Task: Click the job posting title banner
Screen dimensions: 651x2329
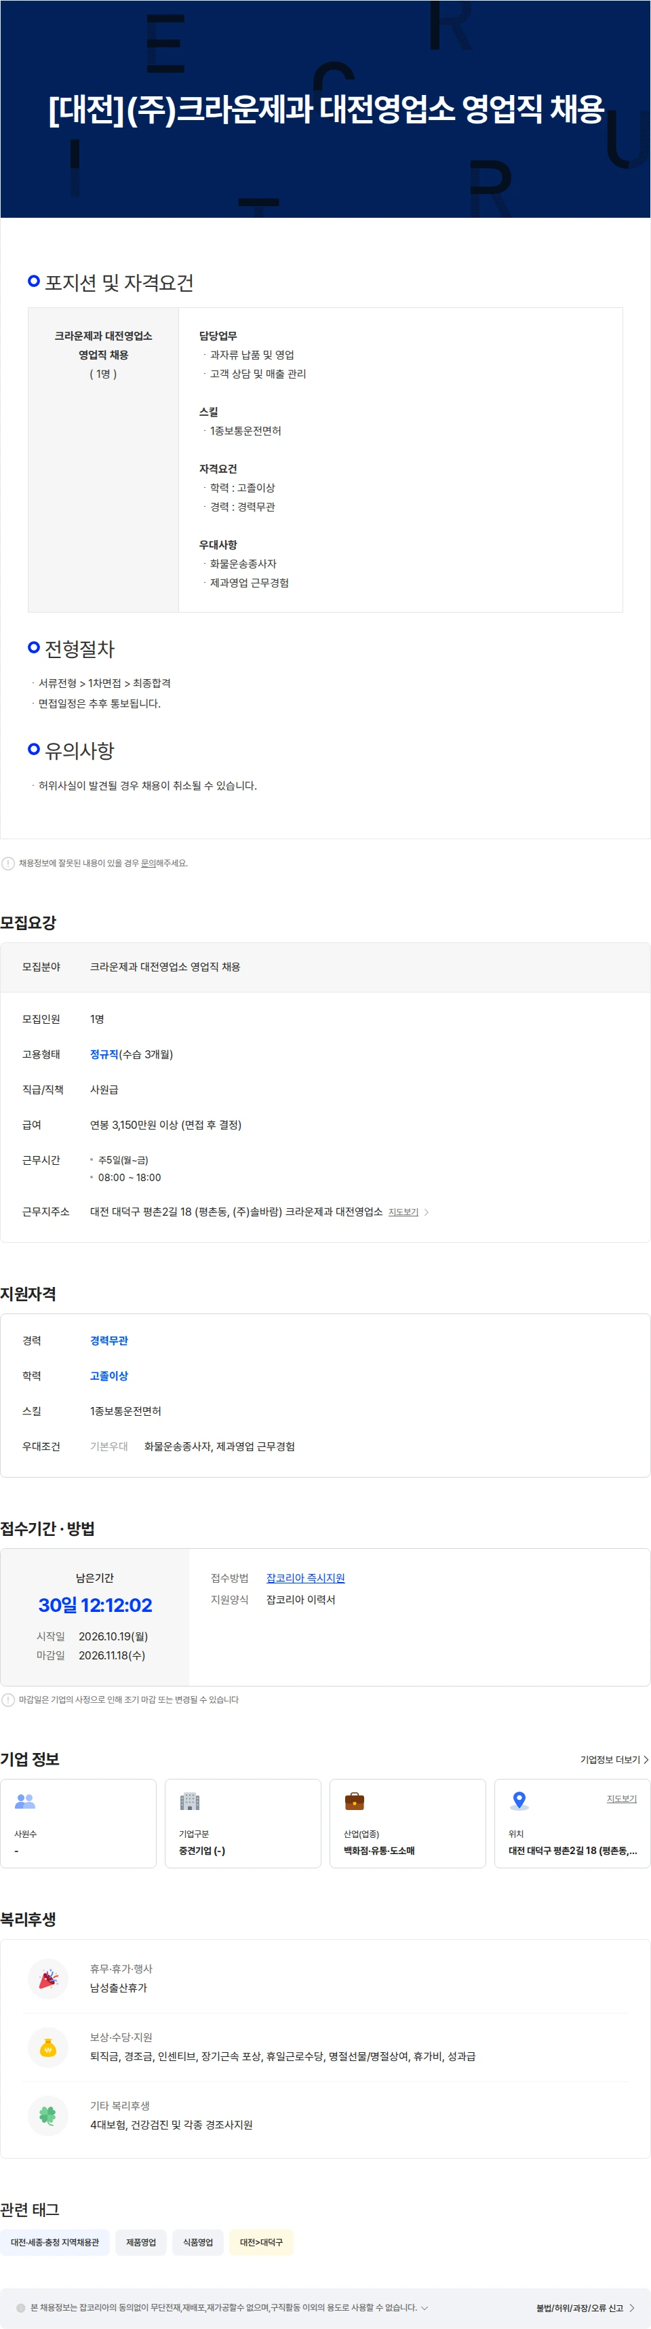Action: [x=325, y=109]
